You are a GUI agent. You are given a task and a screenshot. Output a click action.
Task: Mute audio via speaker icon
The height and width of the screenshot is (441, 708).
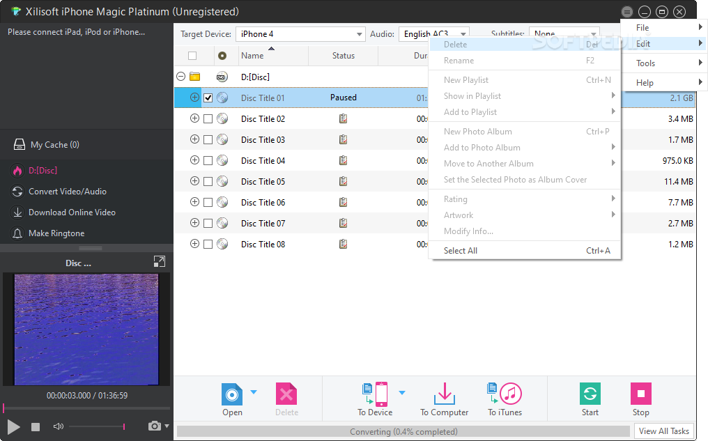pos(59,426)
